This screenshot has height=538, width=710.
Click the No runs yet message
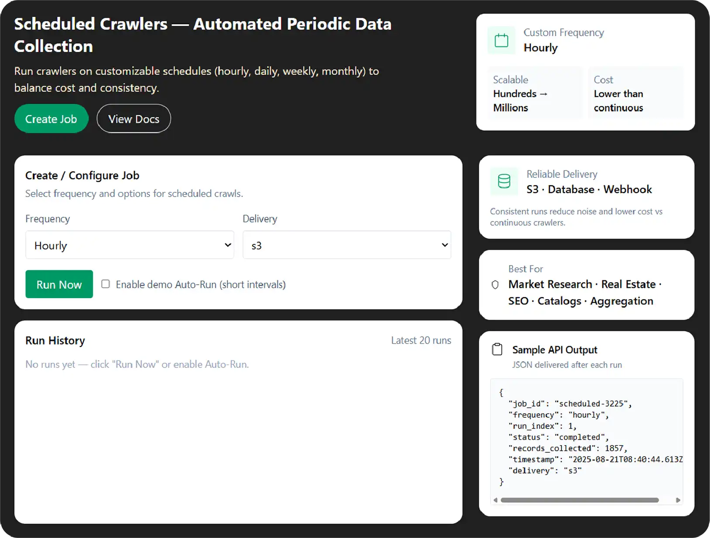137,364
